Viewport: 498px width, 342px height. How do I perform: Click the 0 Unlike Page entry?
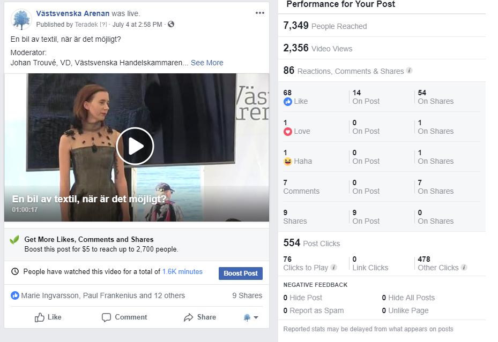pos(405,310)
